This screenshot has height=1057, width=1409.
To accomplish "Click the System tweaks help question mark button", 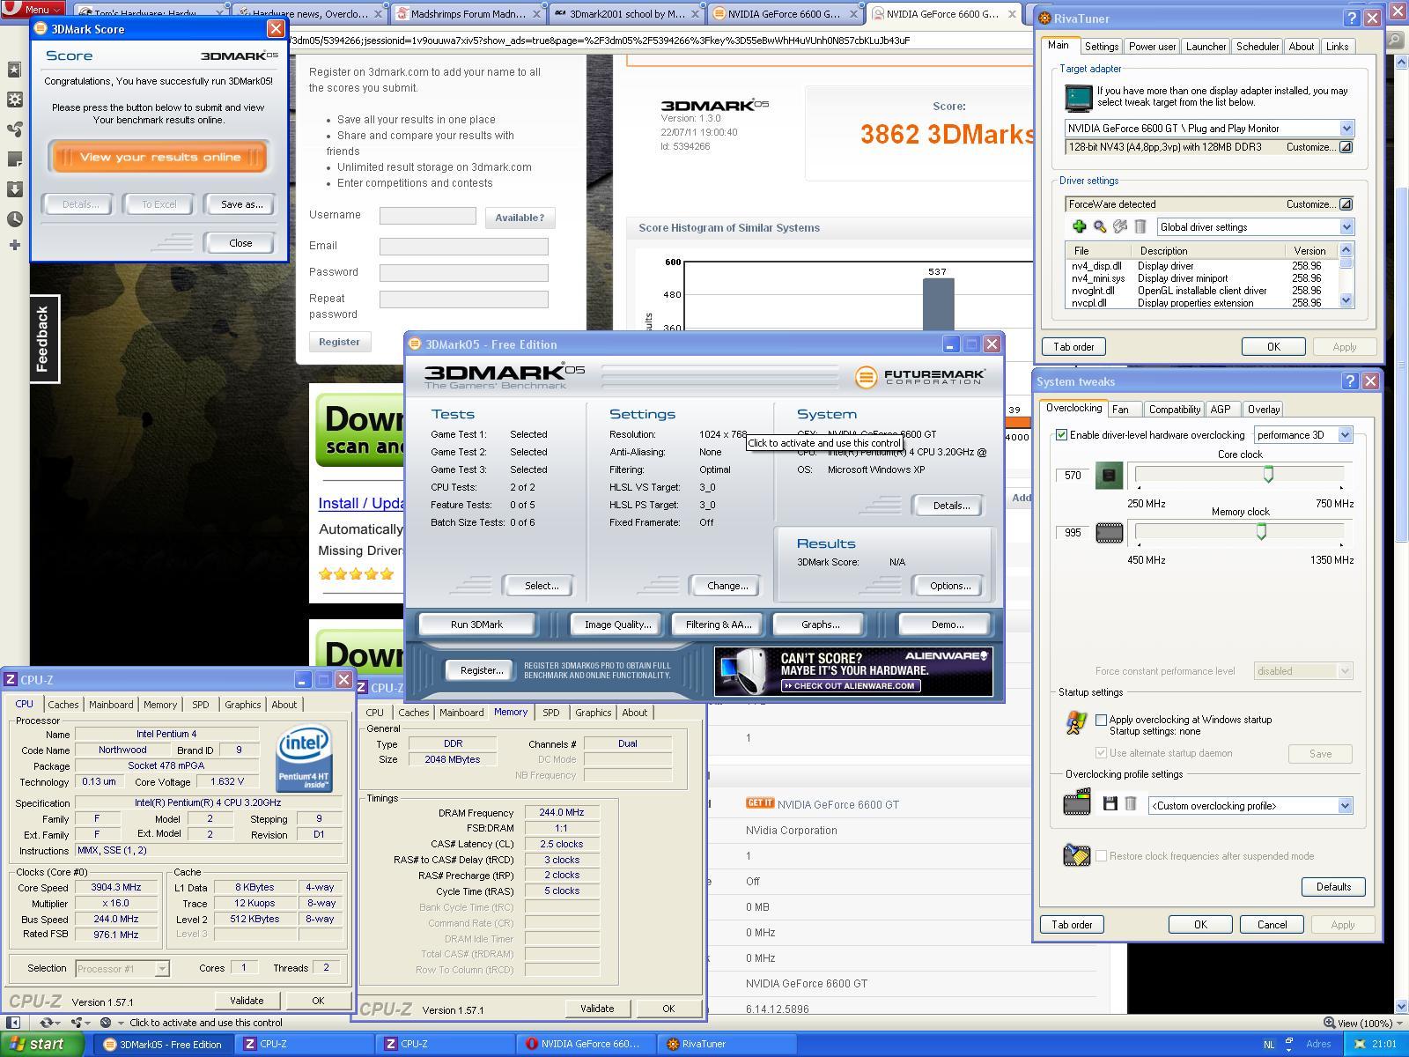I will click(x=1350, y=381).
